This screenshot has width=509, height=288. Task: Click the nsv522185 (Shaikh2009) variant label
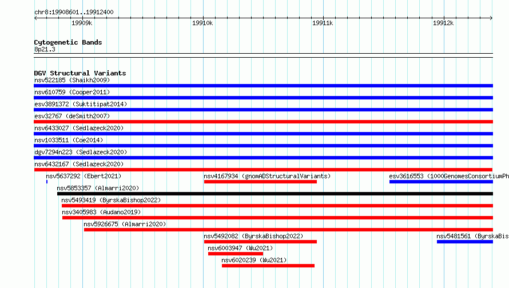pos(72,80)
